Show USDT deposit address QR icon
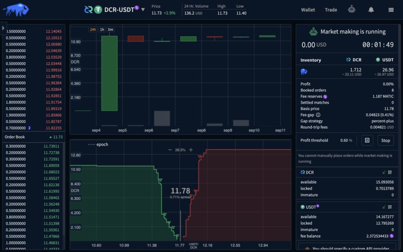This screenshot has width=403, height=252. tap(390, 207)
